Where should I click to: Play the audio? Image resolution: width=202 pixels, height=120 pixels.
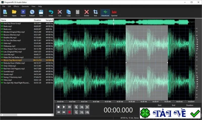(x=64, y=107)
